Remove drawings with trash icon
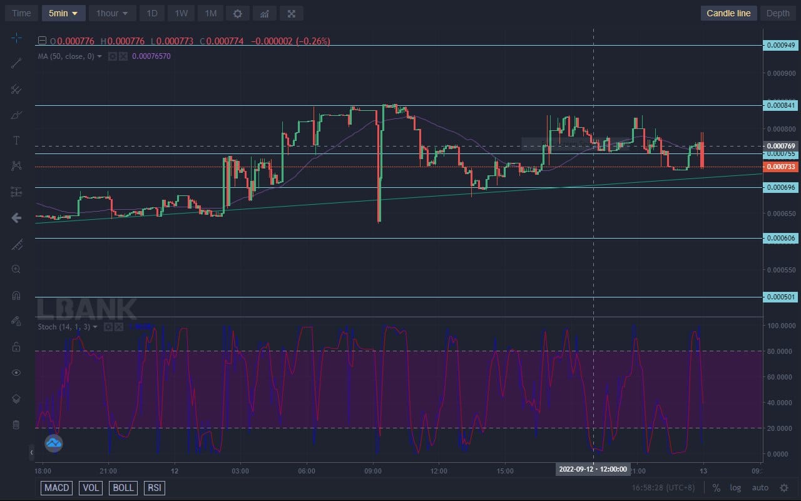This screenshot has height=501, width=801. 16,425
